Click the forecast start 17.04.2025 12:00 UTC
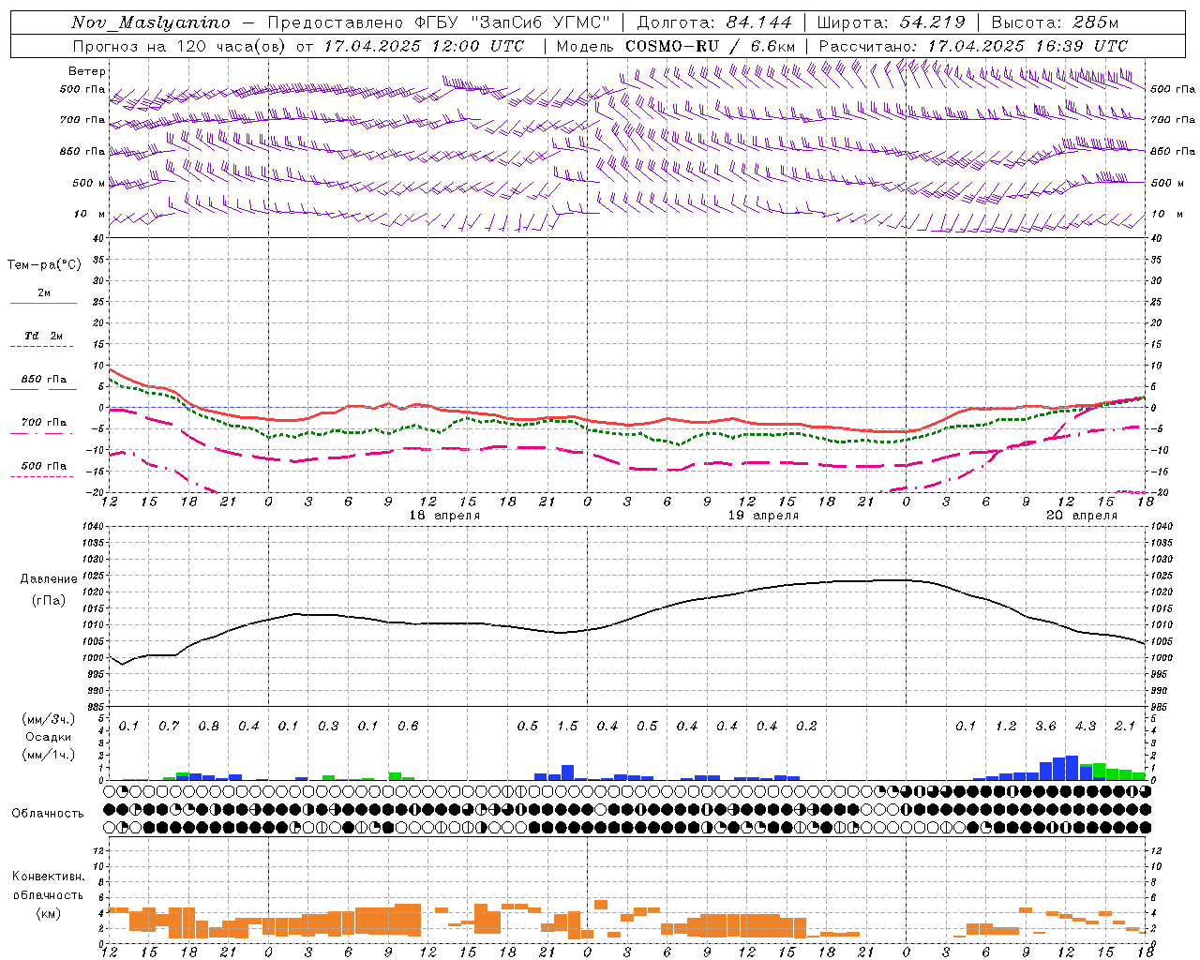This screenshot has width=1200, height=960. (x=424, y=46)
